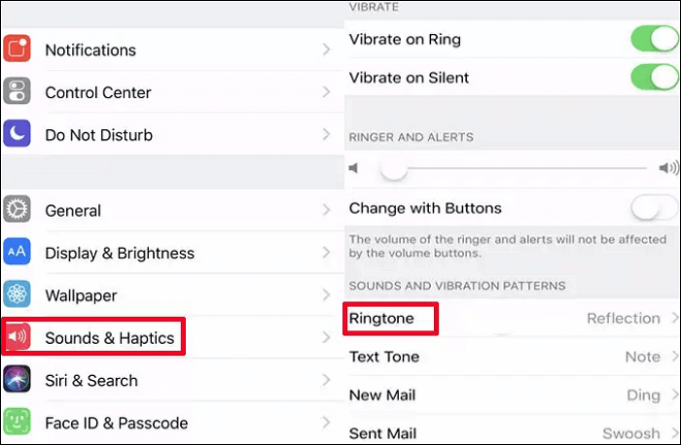Open New Mail sound set to Ding
The width and height of the screenshot is (681, 445).
point(643,395)
